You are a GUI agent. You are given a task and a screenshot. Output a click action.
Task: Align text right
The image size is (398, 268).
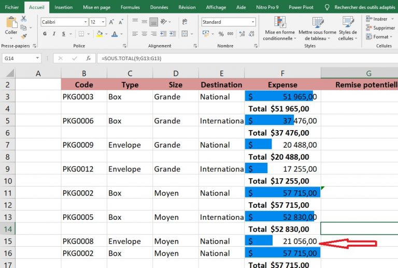click(x=153, y=34)
